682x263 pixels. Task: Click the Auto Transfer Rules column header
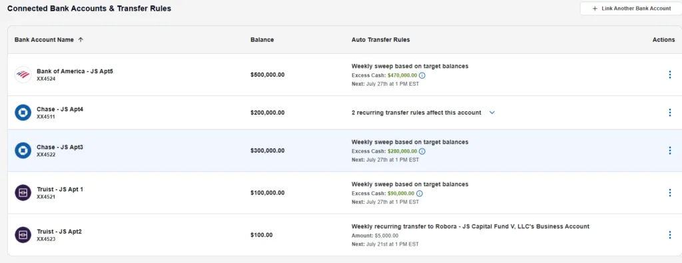[380, 39]
